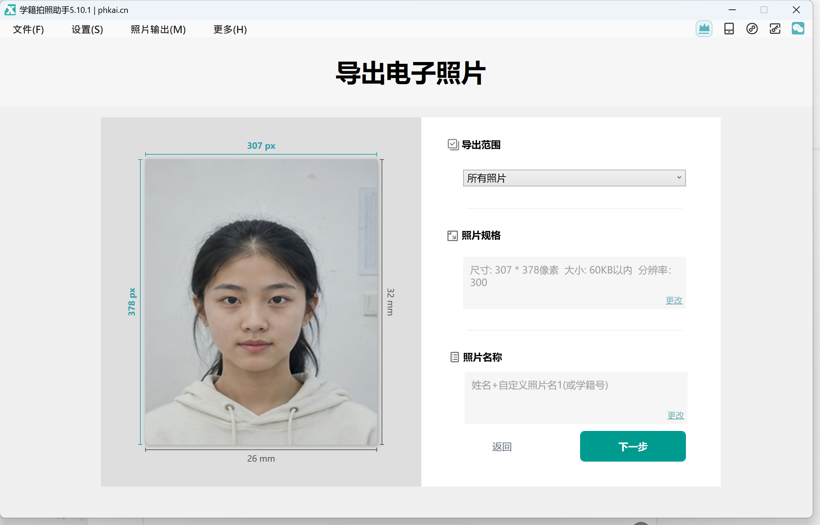Click 更改 link under photo spec

tap(674, 300)
